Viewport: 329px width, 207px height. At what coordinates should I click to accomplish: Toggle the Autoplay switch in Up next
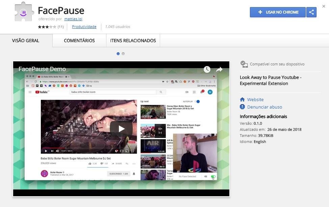point(197,101)
